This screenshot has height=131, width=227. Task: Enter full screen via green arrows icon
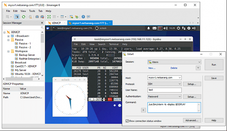tap(49, 17)
